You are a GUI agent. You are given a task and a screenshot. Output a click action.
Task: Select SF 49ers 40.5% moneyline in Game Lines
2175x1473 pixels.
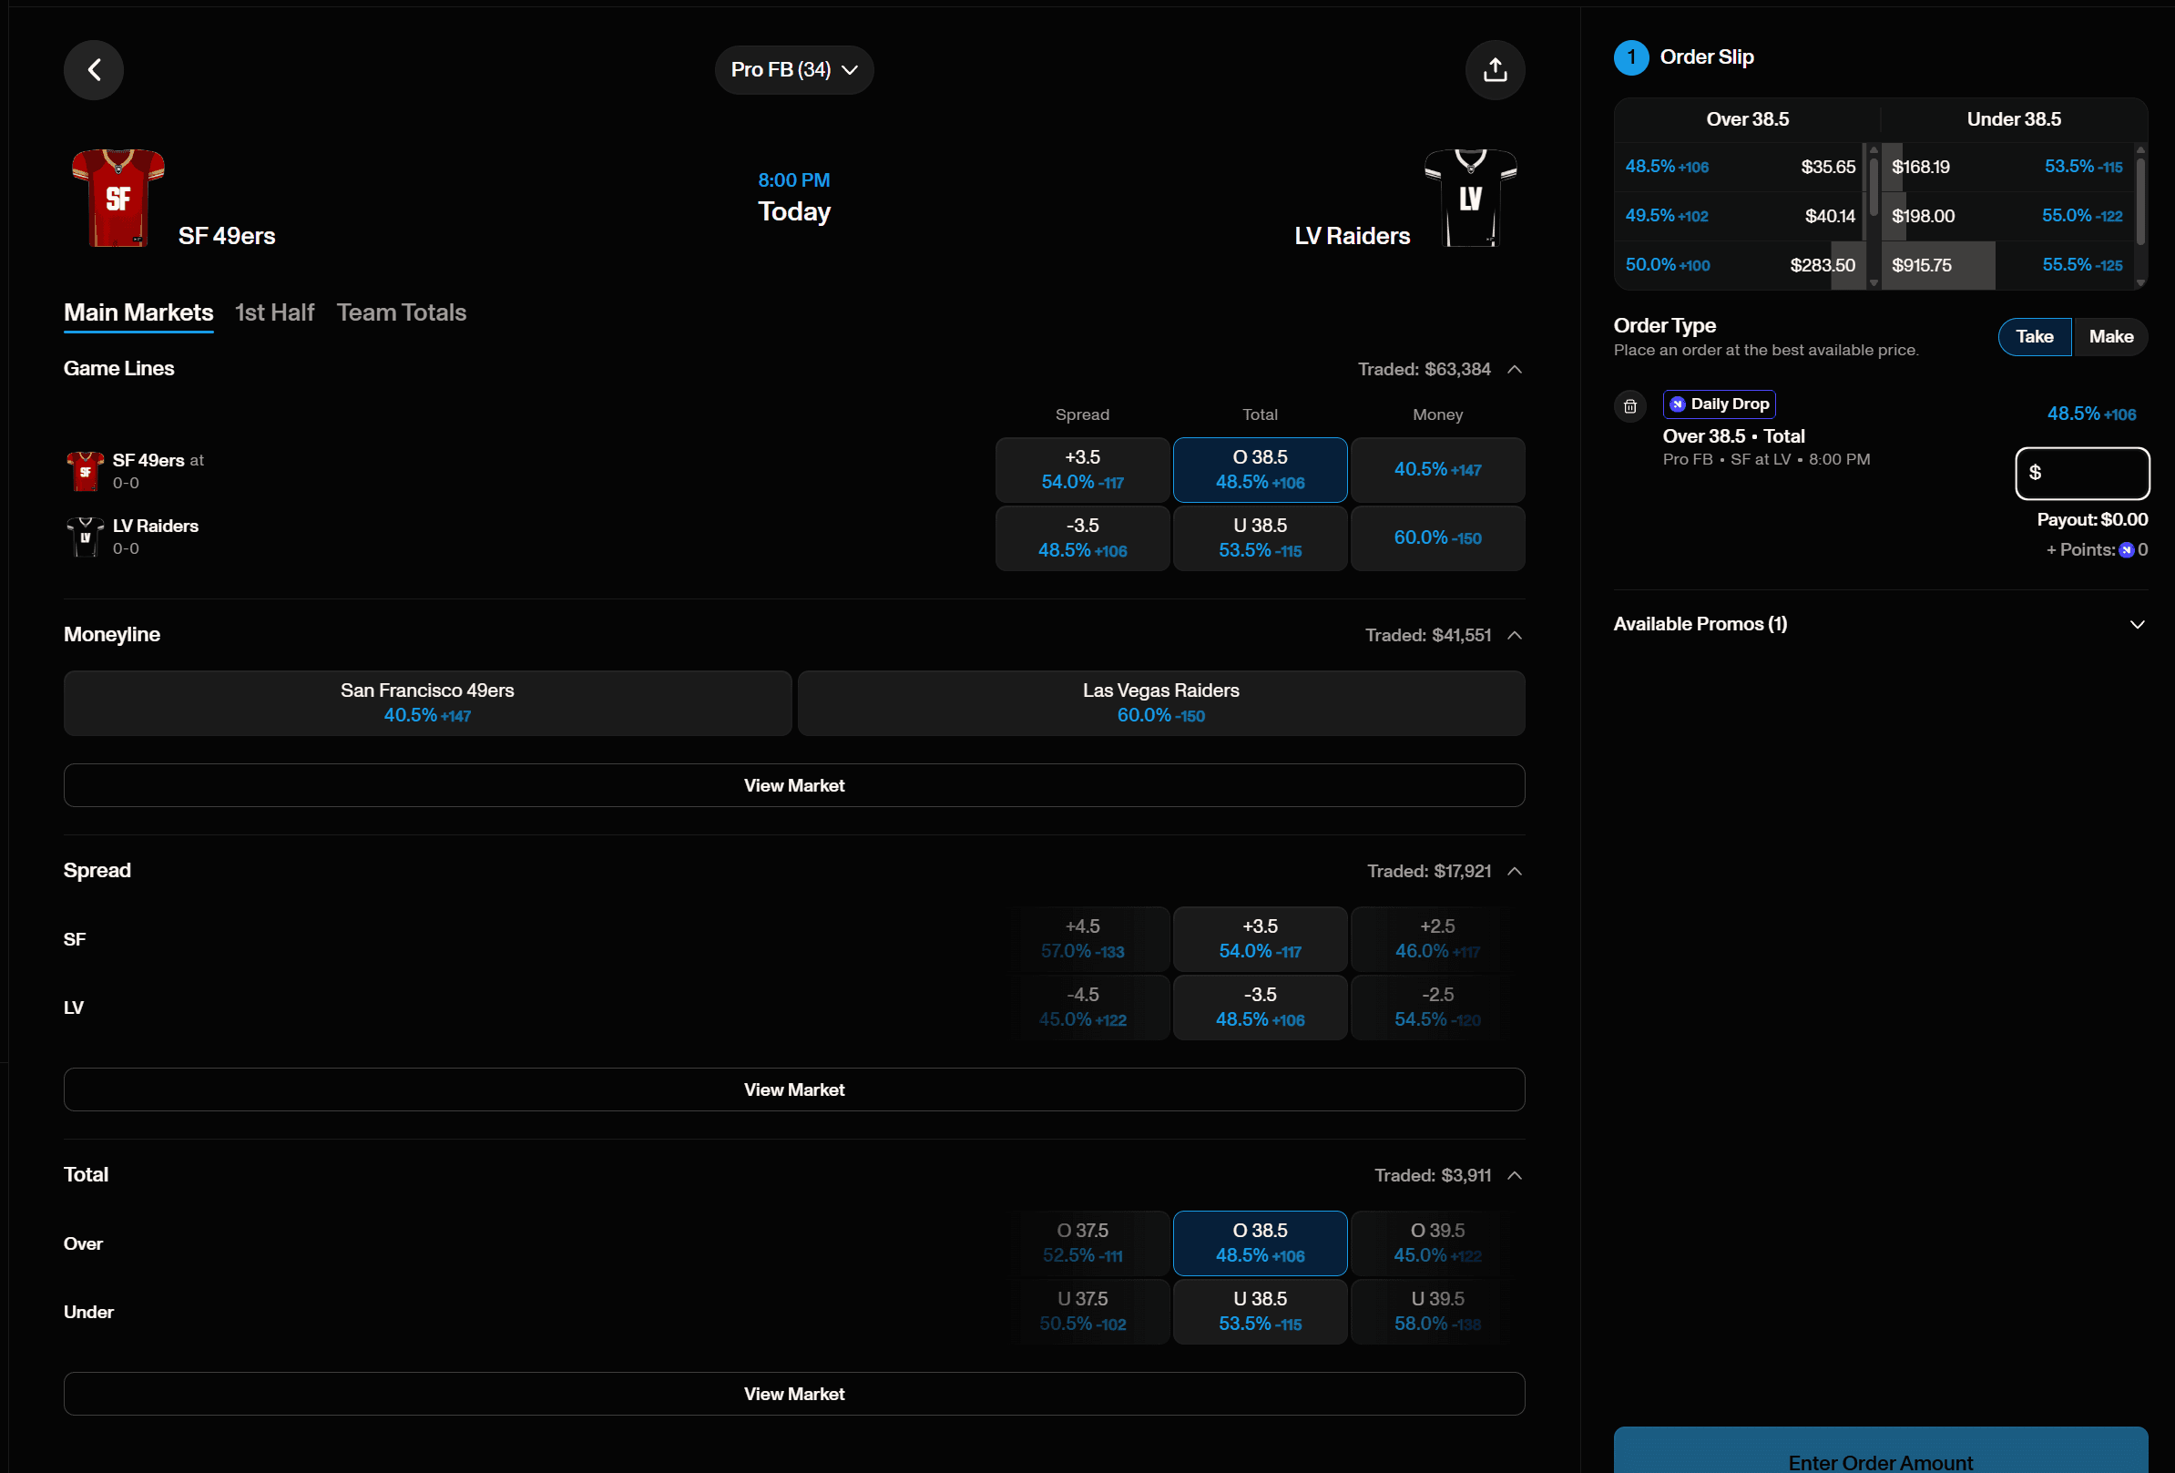pyautogui.click(x=1438, y=470)
